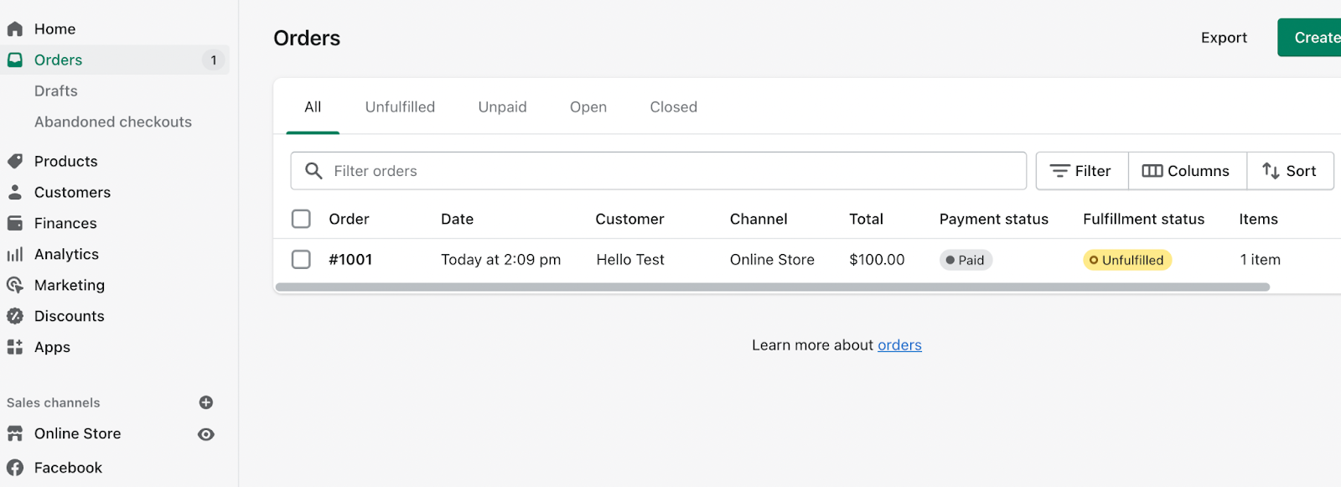The height and width of the screenshot is (487, 1341).
Task: Click the Home house icon in sidebar
Action: pos(15,29)
